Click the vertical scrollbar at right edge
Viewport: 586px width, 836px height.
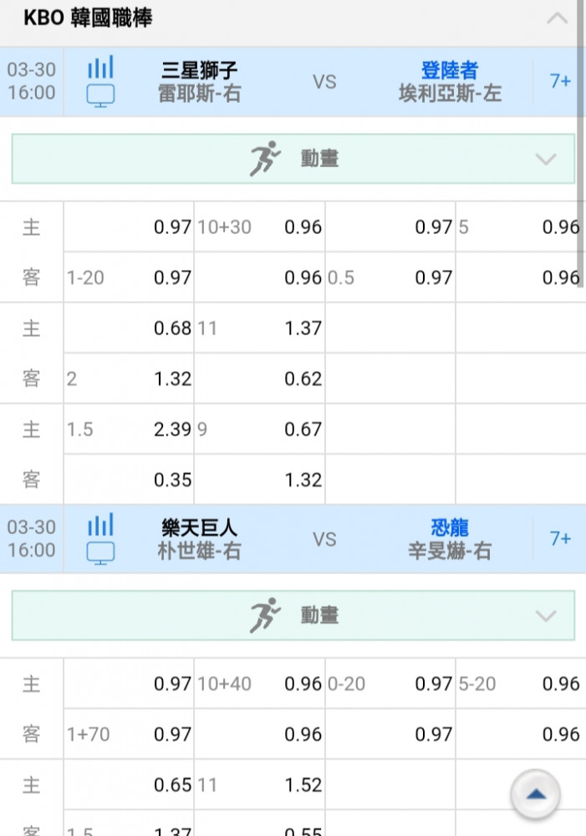tap(581, 144)
